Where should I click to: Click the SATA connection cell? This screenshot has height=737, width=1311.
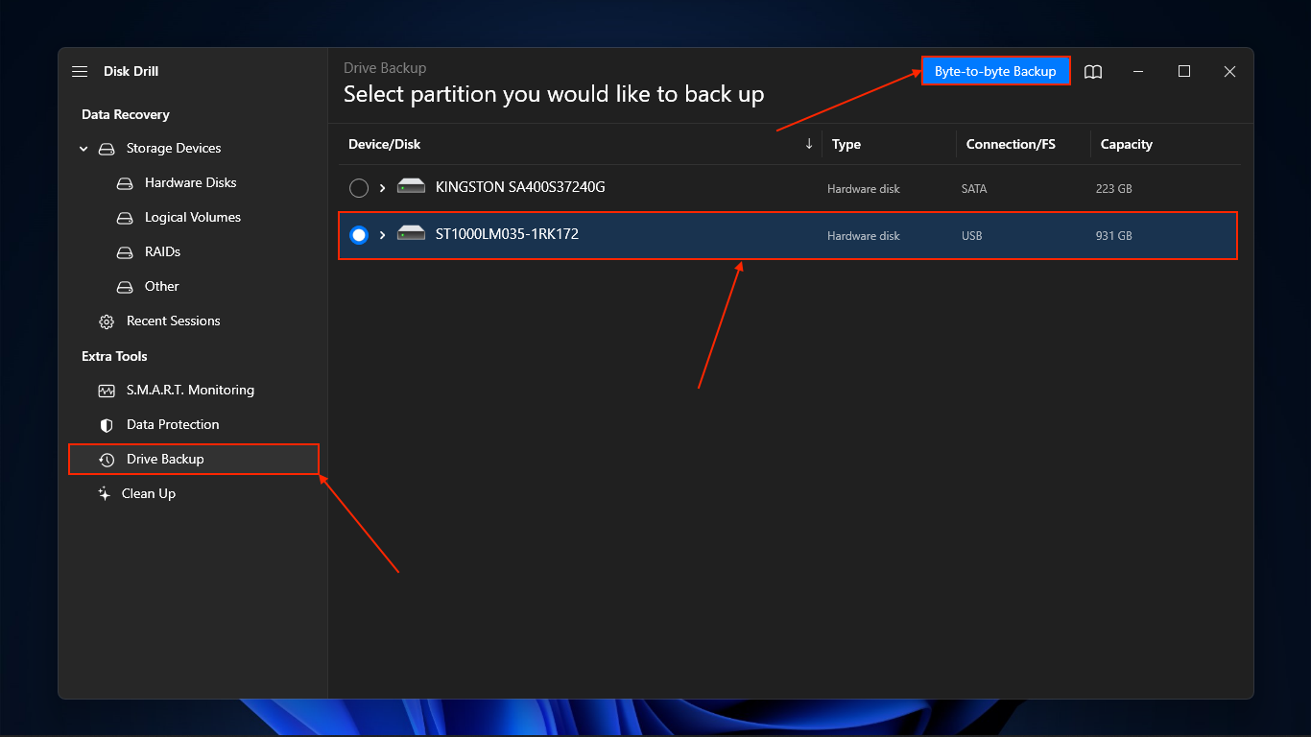click(x=974, y=189)
